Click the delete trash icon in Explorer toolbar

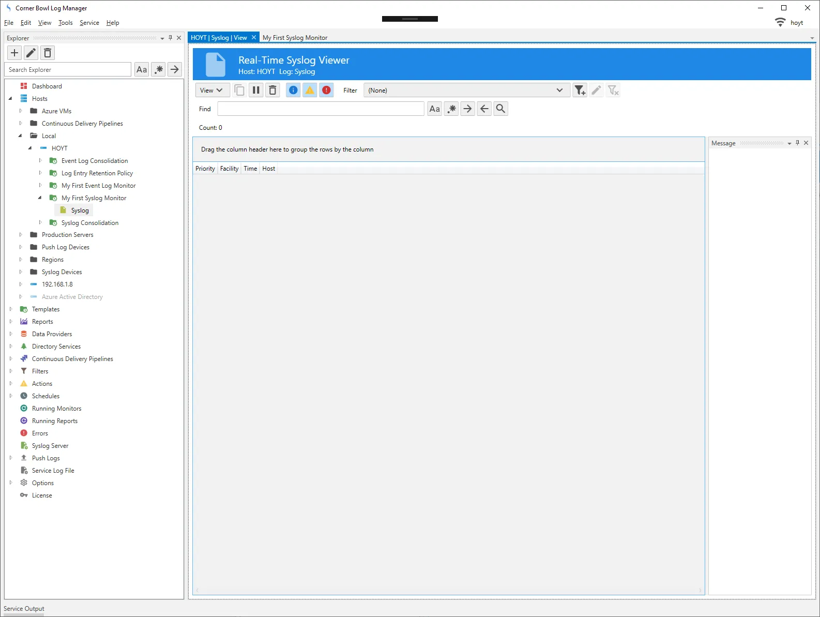pos(48,53)
